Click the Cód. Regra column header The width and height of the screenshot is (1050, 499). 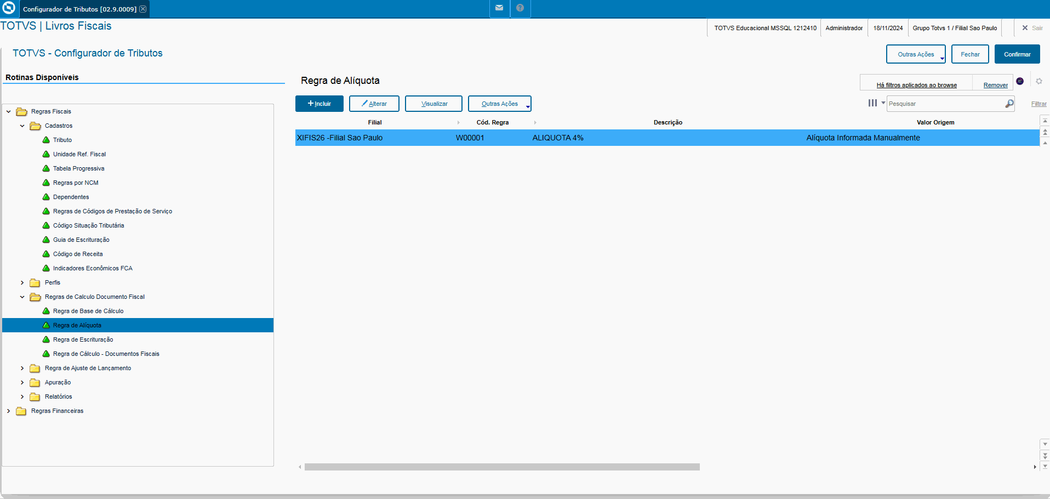[493, 122]
